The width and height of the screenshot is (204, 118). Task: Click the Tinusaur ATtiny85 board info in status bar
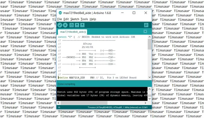pyautogui.click(x=118, y=108)
